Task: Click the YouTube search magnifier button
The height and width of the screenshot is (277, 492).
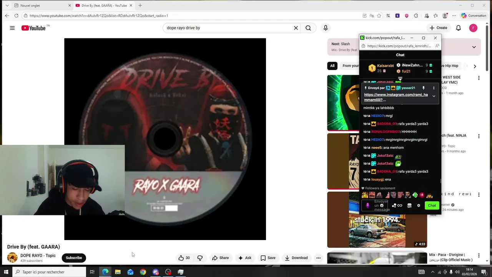Action: [x=308, y=28]
